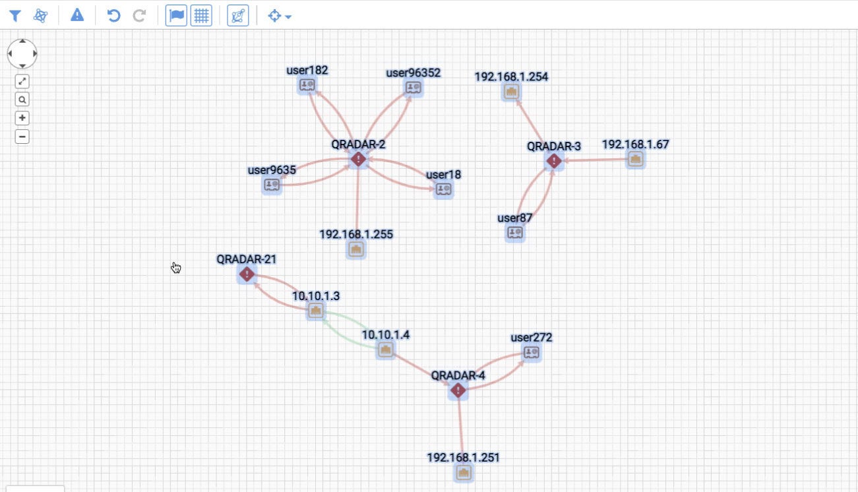
Task: Pan the graph right with navigator arrow
Action: click(x=34, y=53)
